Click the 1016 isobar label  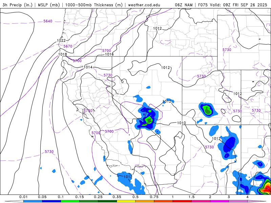tap(109, 54)
